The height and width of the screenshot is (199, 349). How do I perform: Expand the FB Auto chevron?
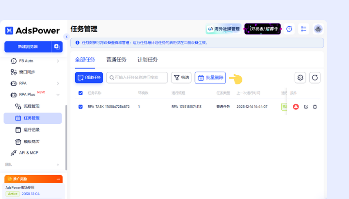(x=58, y=61)
